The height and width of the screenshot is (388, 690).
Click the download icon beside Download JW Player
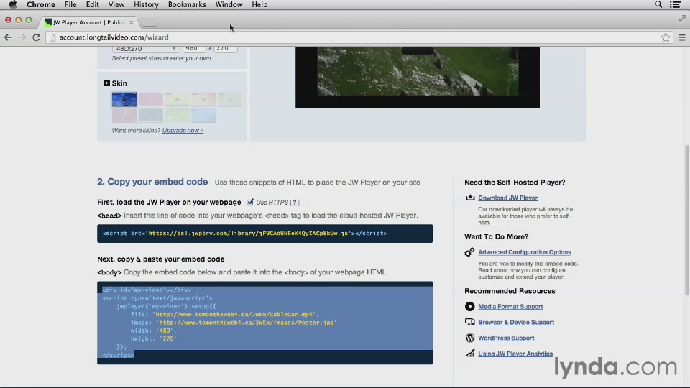click(x=470, y=198)
